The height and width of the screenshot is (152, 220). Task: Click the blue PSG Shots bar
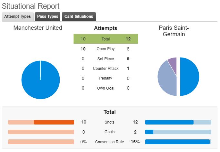(169, 122)
